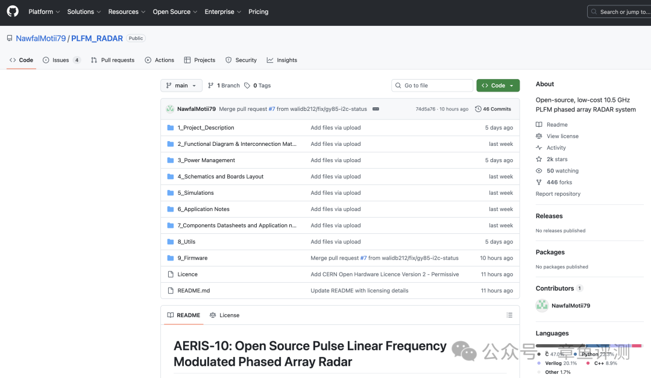The width and height of the screenshot is (651, 378).
Task: Open the PLFM_RADAR repository link
Action: coord(96,38)
